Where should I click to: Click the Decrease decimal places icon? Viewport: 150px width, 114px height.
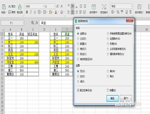pos(130,12)
